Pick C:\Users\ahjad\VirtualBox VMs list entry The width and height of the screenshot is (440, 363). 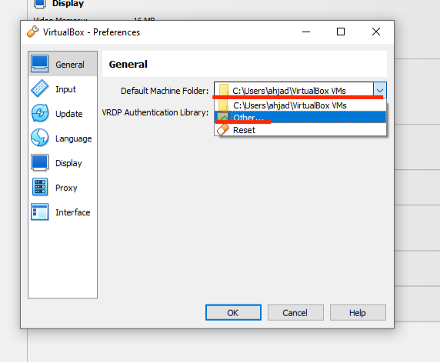[x=300, y=105]
